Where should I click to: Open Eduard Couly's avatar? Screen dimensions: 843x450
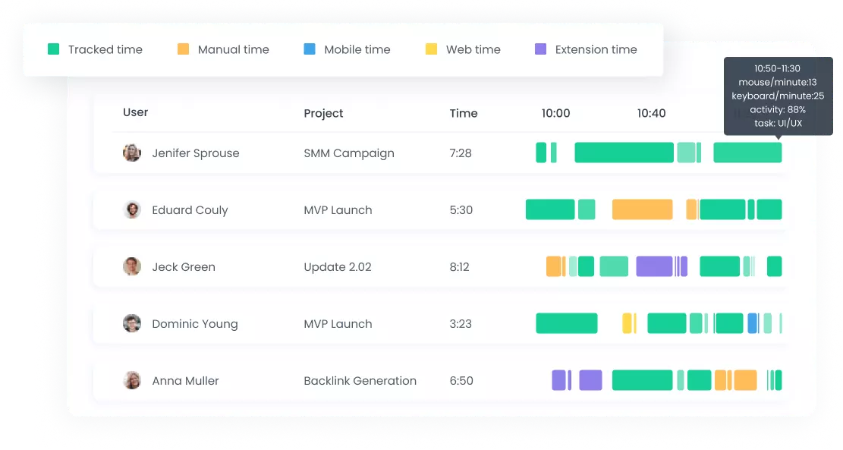132,209
